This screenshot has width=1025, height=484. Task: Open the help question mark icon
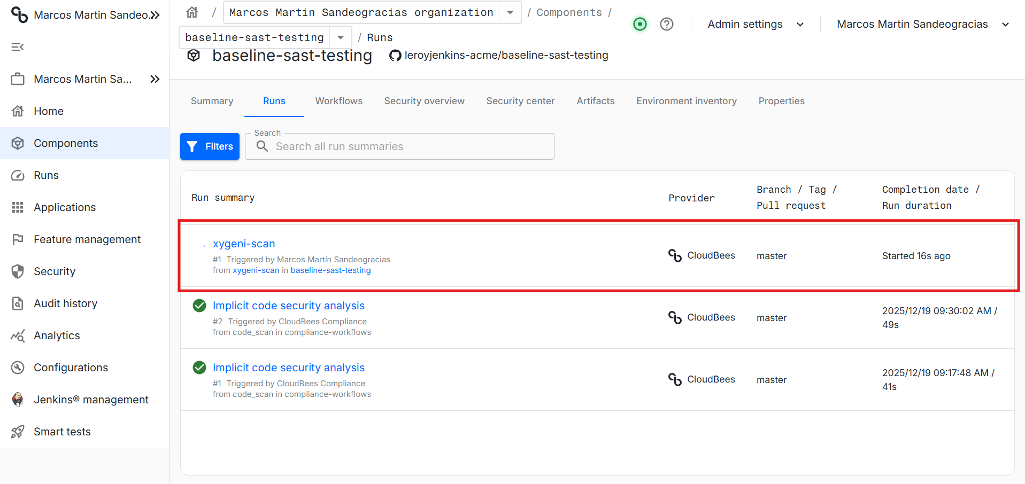pos(666,24)
